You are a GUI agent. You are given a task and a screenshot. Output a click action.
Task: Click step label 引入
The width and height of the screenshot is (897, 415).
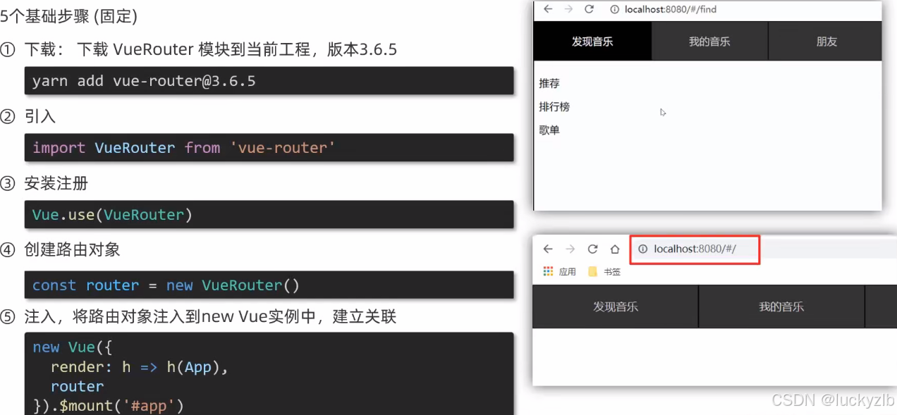pos(39,117)
